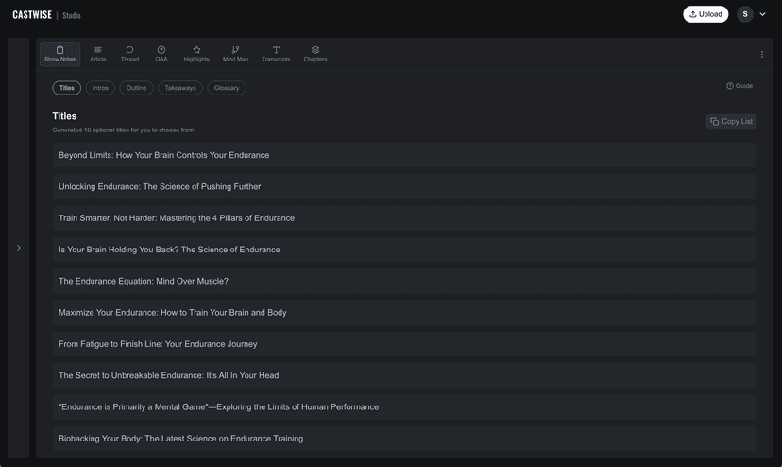Open the Transcripts tool
The width and height of the screenshot is (782, 467).
click(276, 54)
